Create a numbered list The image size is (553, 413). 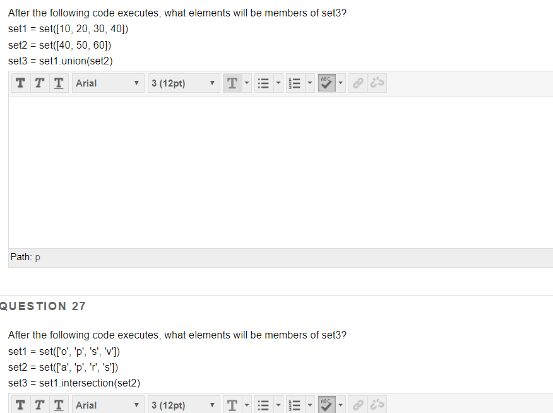coord(294,83)
